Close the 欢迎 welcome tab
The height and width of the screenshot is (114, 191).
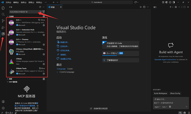click(61, 7)
